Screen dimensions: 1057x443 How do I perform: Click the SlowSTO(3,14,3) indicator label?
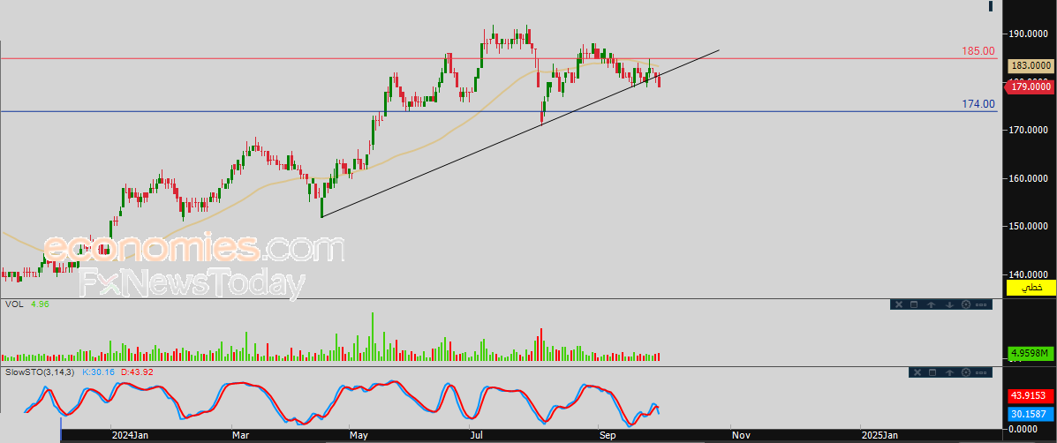pos(40,372)
